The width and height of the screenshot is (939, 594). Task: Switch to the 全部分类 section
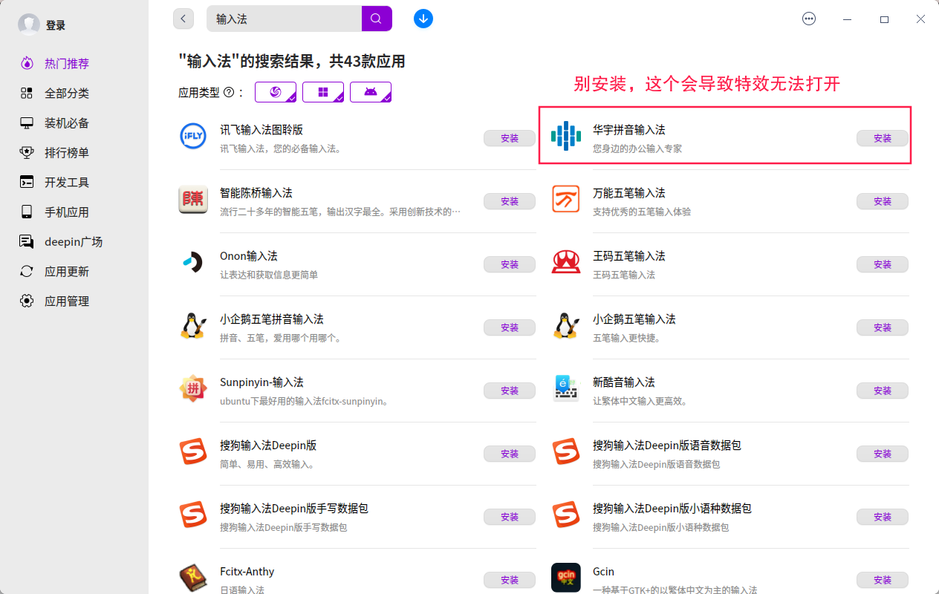[x=27, y=93]
